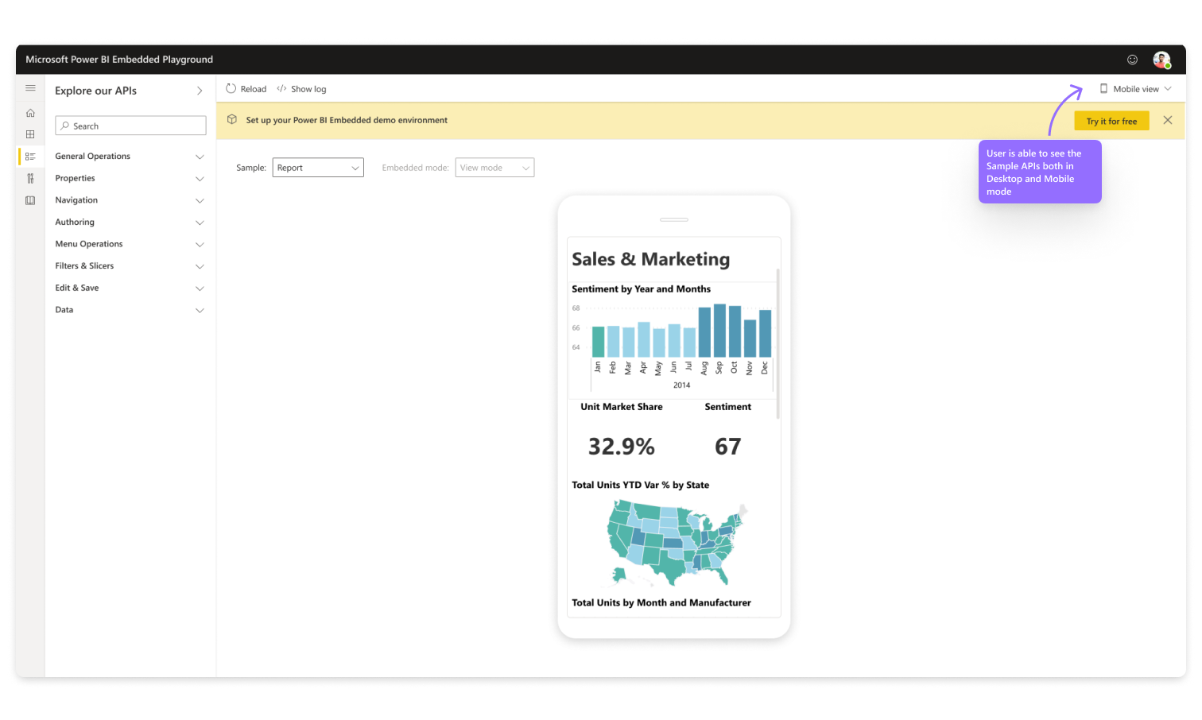
Task: Expand Filters & Slicers section
Action: (x=130, y=266)
